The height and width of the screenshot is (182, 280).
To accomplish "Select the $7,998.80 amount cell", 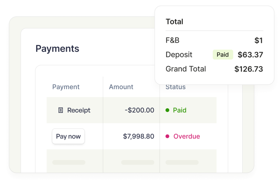I will (139, 136).
